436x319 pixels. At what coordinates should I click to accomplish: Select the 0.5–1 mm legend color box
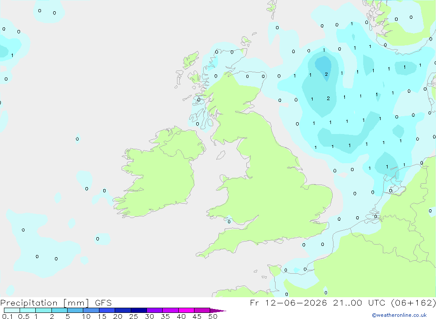(28, 310)
